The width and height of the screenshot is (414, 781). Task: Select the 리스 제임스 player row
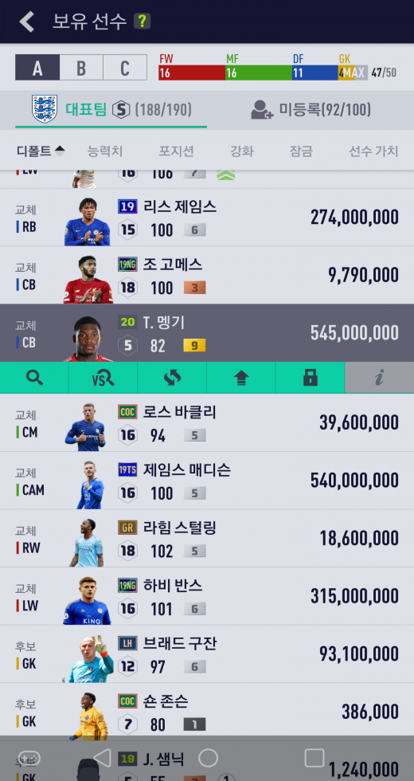[207, 217]
